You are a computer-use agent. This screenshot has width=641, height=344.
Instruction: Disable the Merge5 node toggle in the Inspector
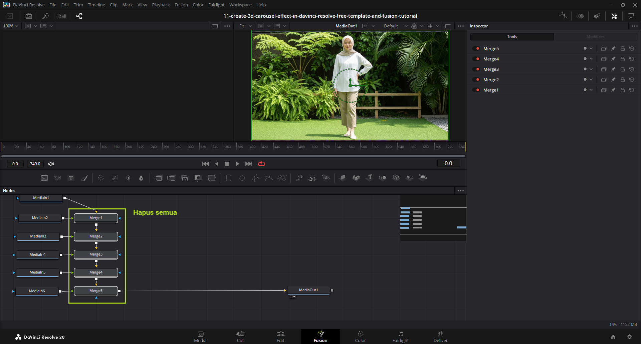click(476, 49)
